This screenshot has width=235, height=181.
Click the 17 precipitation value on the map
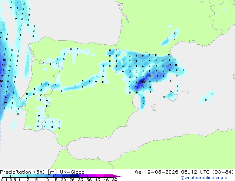pyautogui.click(x=137, y=87)
